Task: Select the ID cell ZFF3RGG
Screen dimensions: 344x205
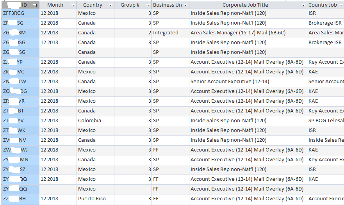Action: click(20, 13)
